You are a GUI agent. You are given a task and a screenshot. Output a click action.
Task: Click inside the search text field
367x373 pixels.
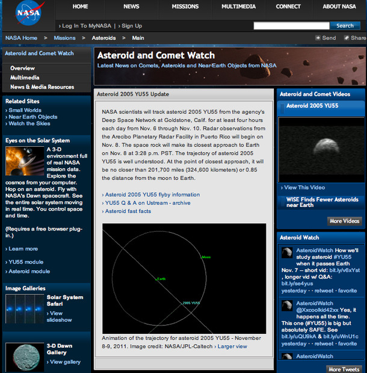291,26
